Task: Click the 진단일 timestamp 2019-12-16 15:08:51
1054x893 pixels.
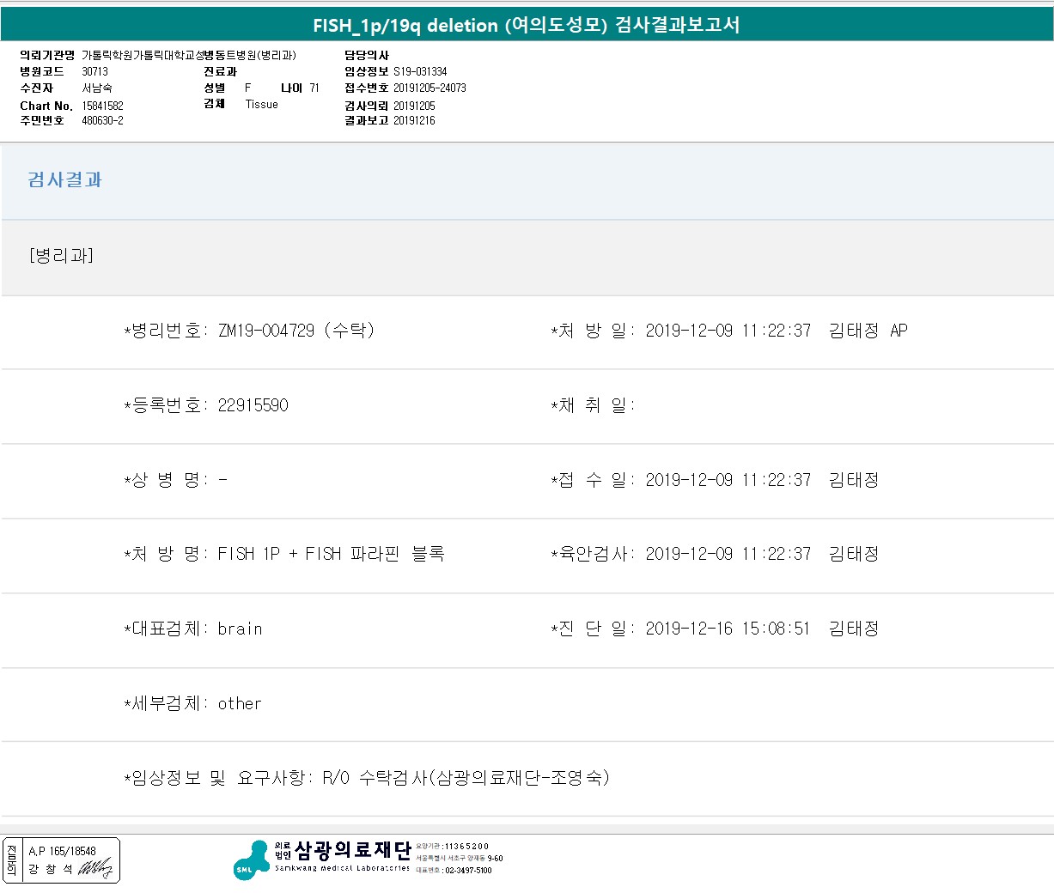Action: 728,629
